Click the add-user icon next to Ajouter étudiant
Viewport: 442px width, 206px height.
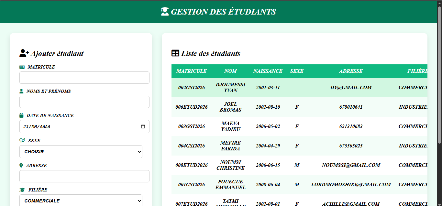click(x=24, y=53)
